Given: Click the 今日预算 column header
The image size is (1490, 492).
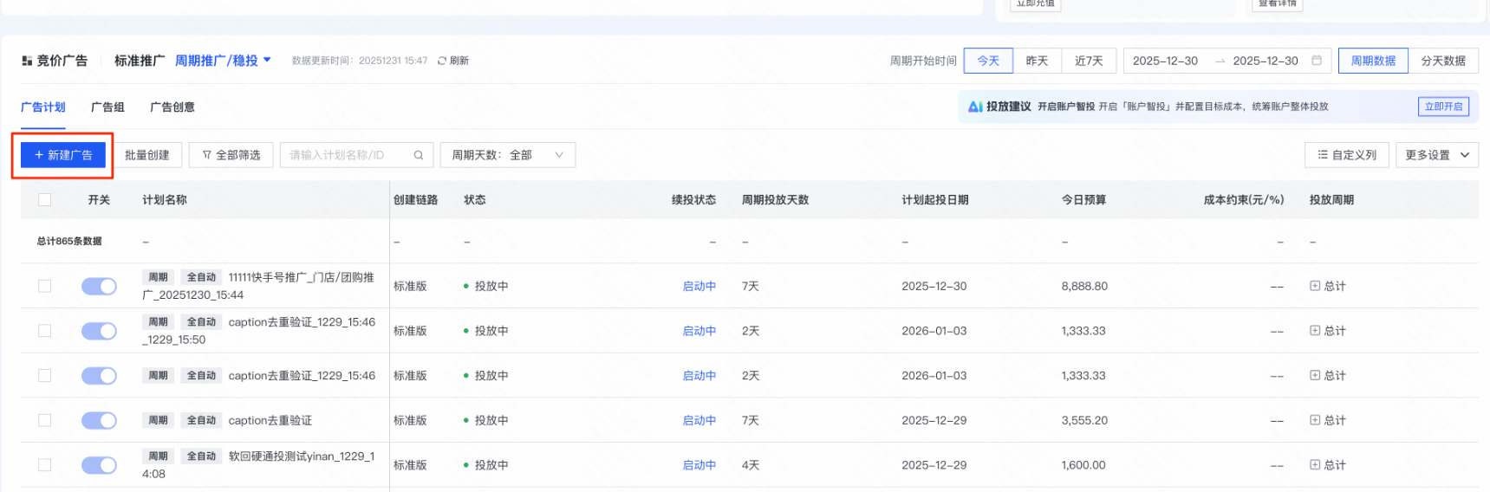Looking at the screenshot, I should [x=1083, y=200].
